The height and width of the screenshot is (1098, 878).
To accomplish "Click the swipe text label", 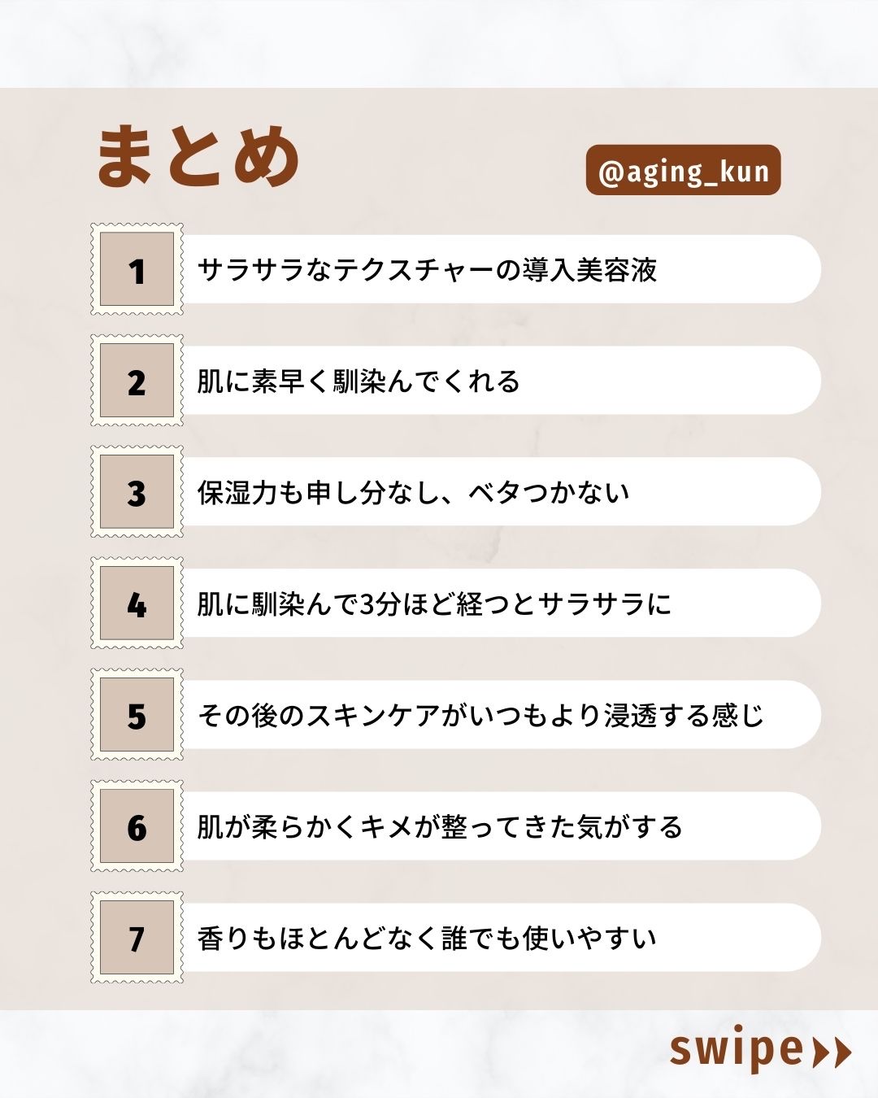I will point(736,1049).
